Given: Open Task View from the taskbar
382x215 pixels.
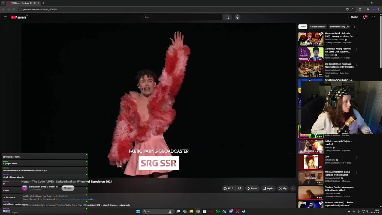Looking at the screenshot, I should click(178, 211).
